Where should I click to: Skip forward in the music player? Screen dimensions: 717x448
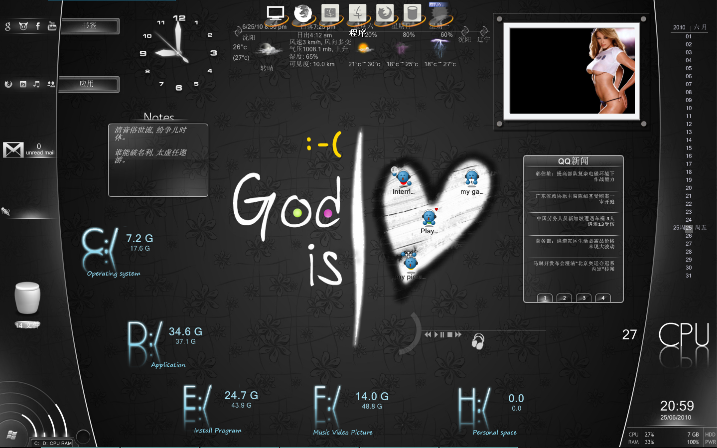[458, 334]
